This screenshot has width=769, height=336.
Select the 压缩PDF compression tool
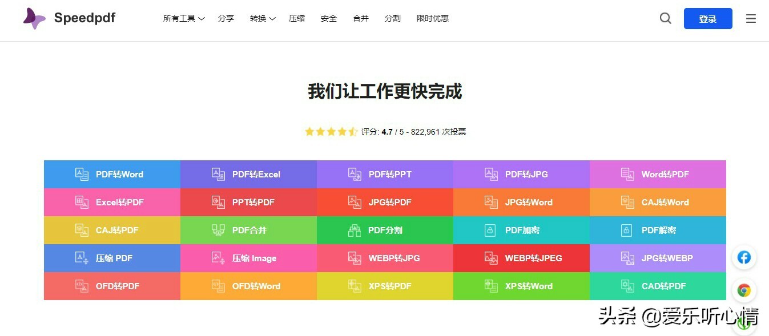pos(112,258)
